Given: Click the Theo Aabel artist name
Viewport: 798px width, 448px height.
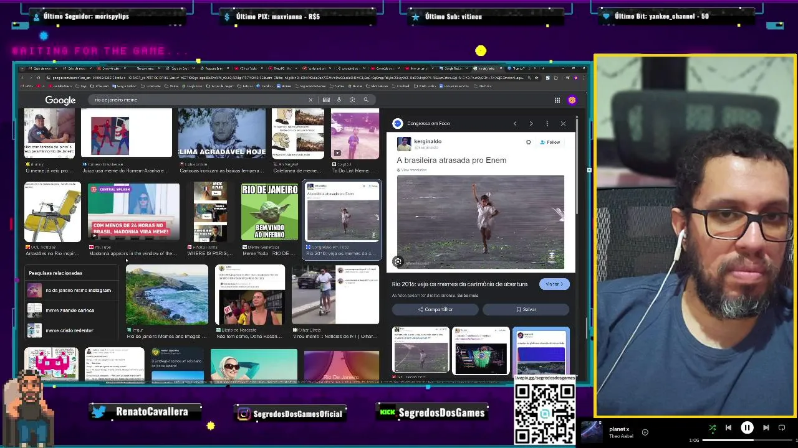Looking at the screenshot, I should [x=620, y=436].
